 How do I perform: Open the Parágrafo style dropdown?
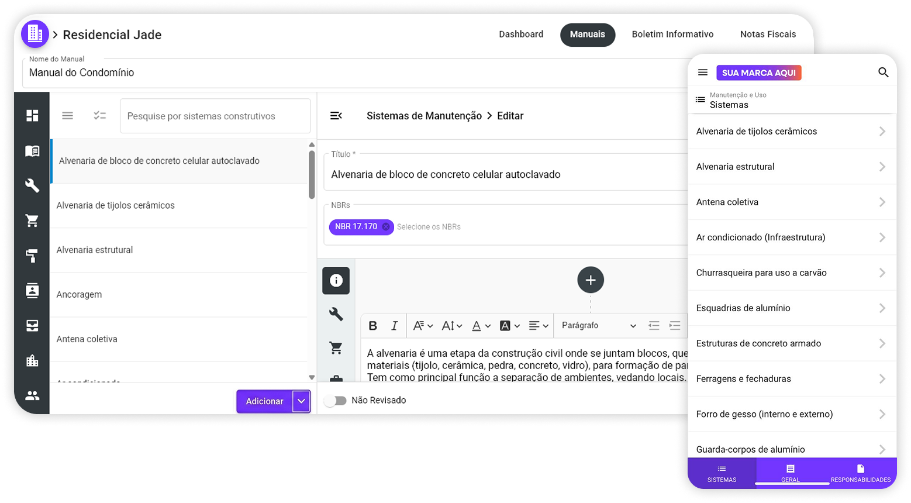pos(598,326)
